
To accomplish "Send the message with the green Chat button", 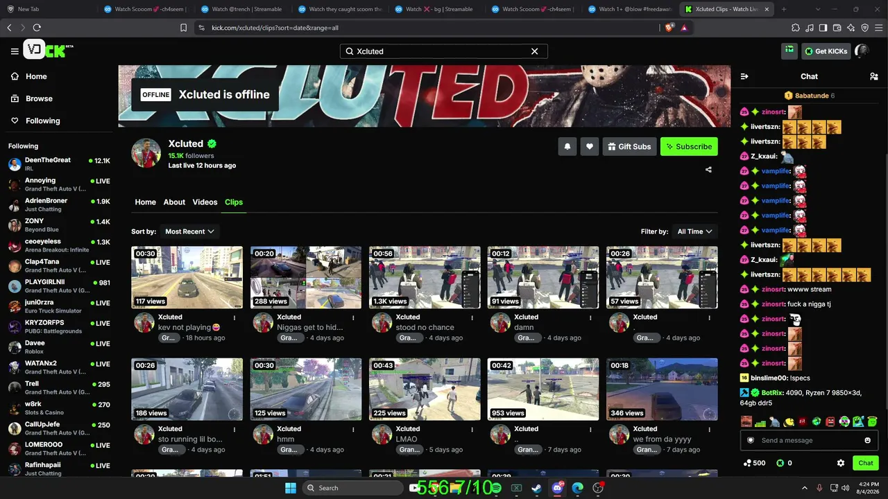I will (866, 463).
